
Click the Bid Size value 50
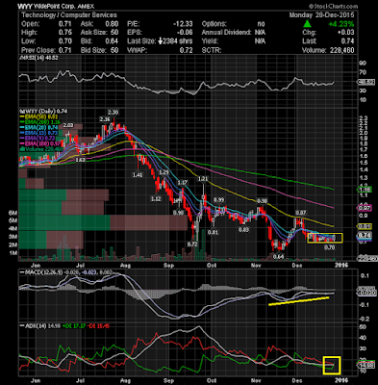[x=114, y=50]
